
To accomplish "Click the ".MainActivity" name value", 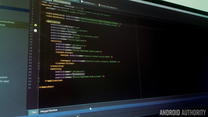I will click(x=79, y=45).
